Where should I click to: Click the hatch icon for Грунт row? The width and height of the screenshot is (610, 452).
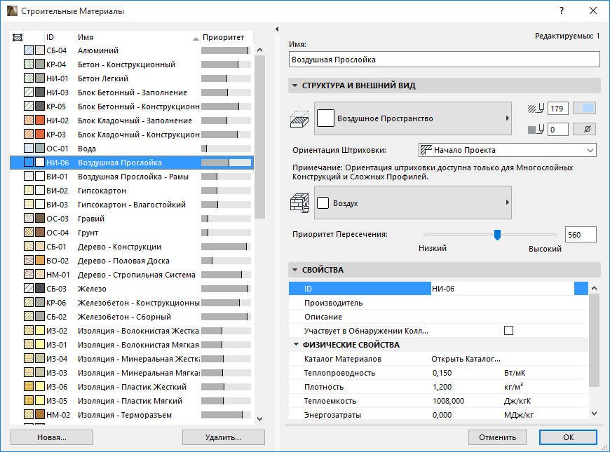pyautogui.click(x=29, y=232)
